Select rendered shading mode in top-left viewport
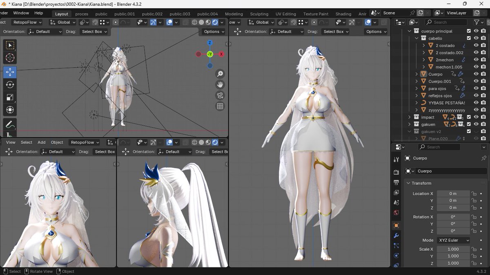Screen dimensions: 490x275 click(215, 22)
